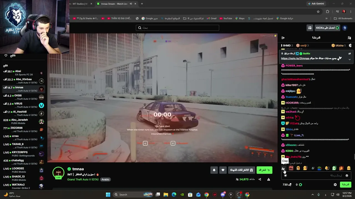Toggle notifications with the bell button
The image size is (355, 199).
tap(214, 170)
